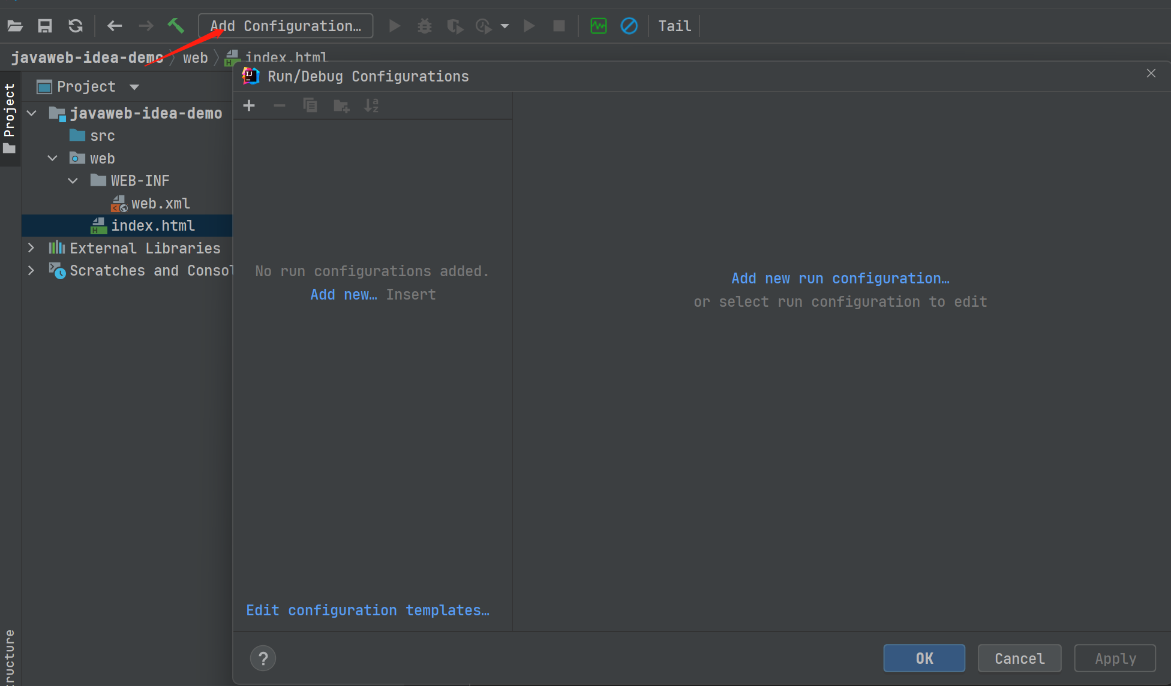The height and width of the screenshot is (686, 1171).
Task: Click the red Stop square icon
Action: 559,26
